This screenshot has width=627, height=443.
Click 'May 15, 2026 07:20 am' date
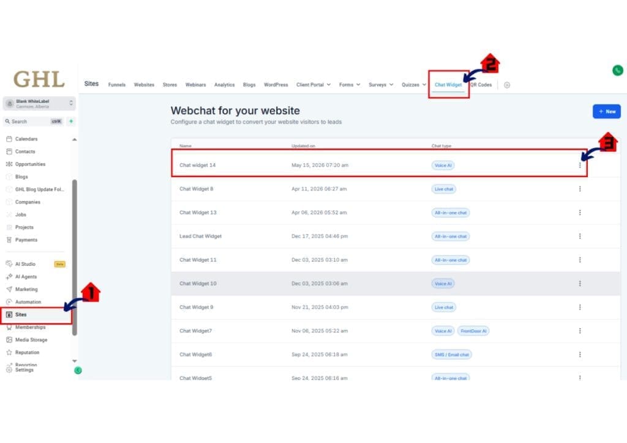click(x=320, y=165)
